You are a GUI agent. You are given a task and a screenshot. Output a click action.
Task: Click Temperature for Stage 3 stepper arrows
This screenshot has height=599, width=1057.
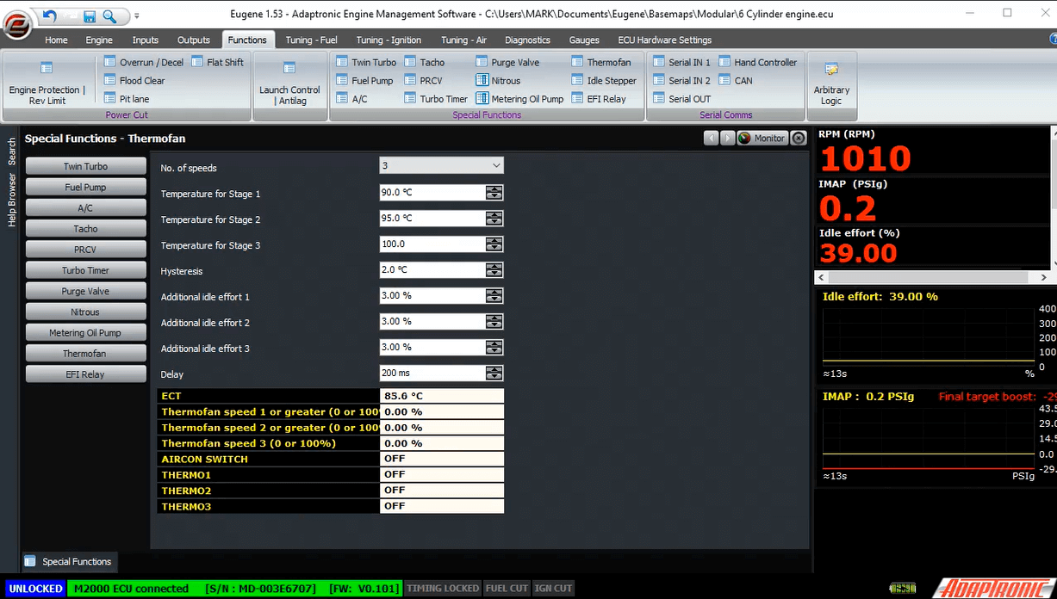[x=494, y=244]
